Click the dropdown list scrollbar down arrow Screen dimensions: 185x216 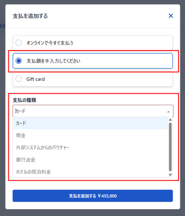pyautogui.click(x=170, y=175)
